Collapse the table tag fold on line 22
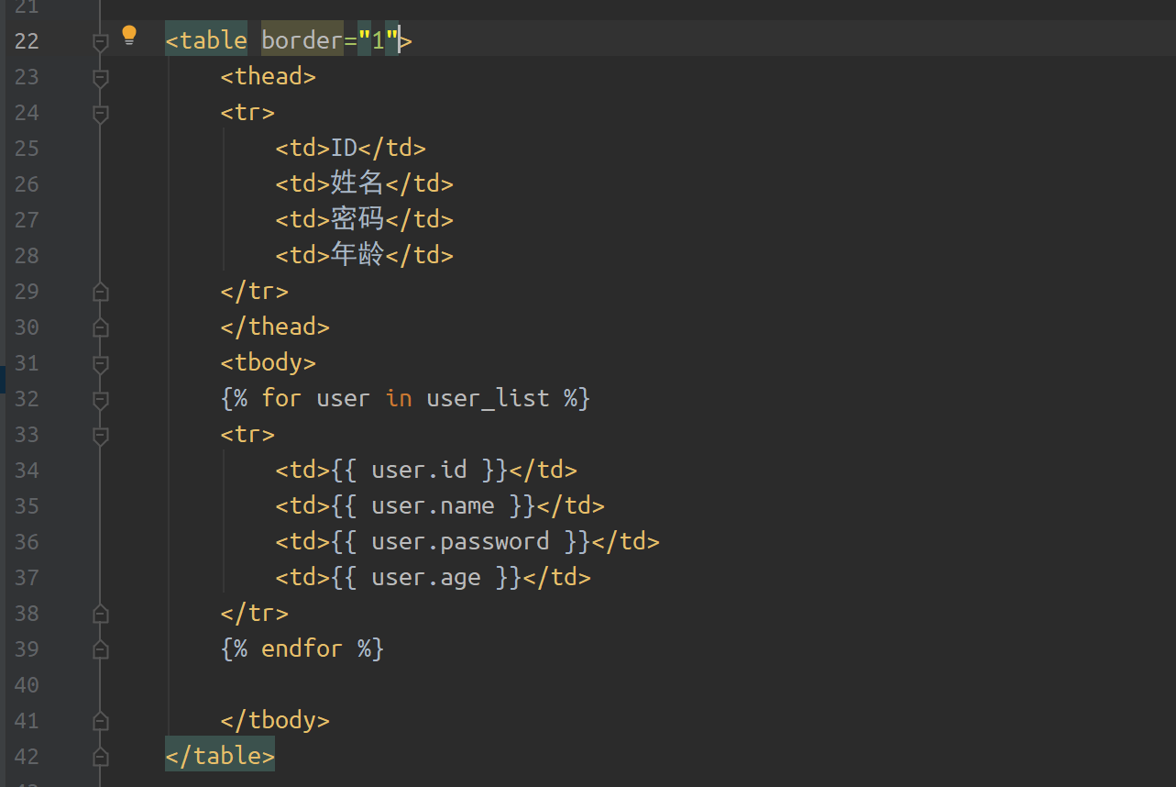The image size is (1176, 787). [101, 41]
